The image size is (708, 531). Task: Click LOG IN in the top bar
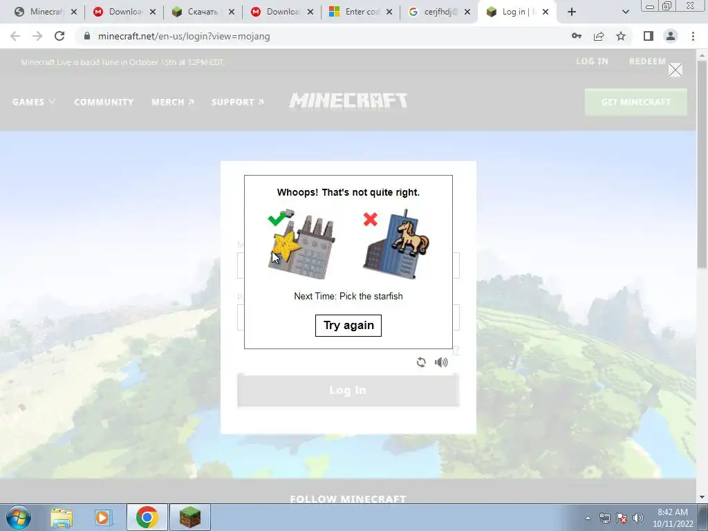pos(592,62)
